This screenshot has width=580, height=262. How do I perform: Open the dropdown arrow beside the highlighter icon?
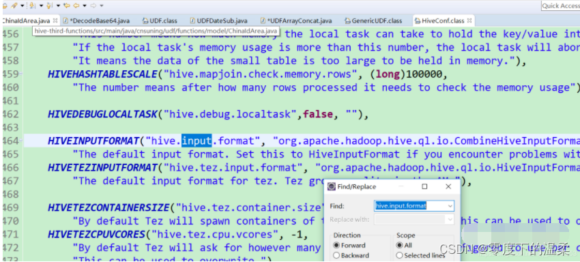[x=23, y=5]
